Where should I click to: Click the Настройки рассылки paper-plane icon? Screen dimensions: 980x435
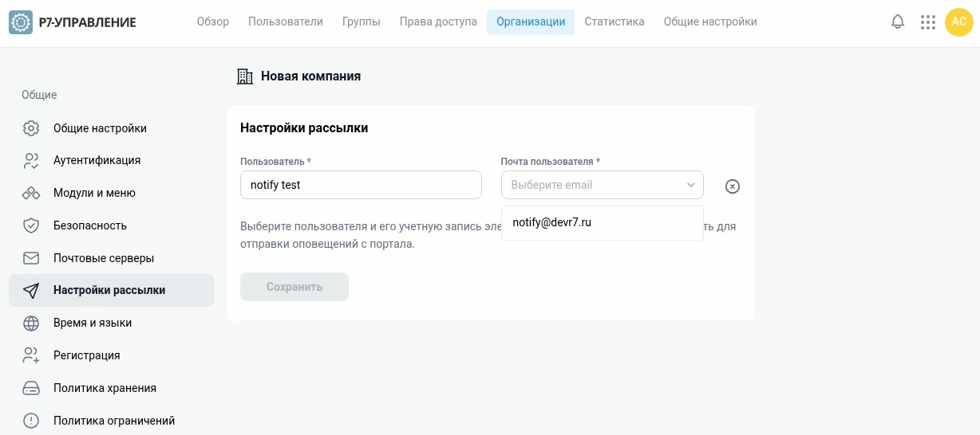coord(31,291)
